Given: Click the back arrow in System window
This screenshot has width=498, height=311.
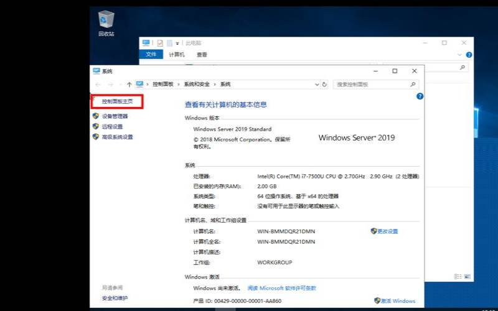Looking at the screenshot, I should (x=98, y=84).
